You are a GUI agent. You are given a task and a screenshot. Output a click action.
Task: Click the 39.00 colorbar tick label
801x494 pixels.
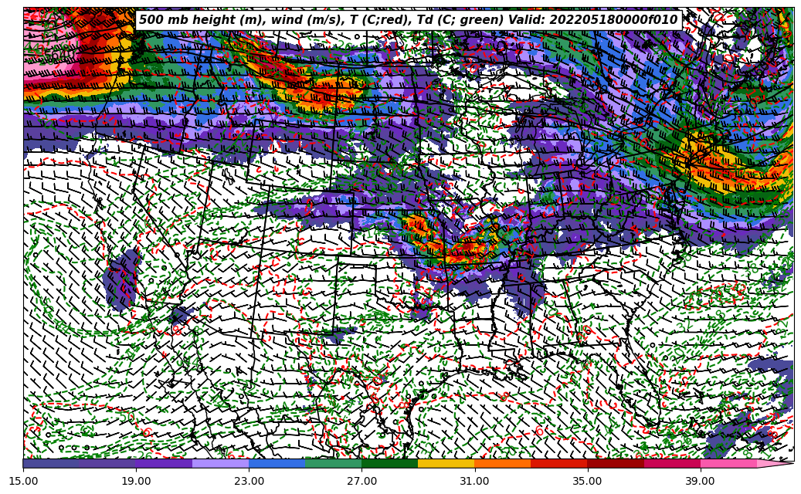[x=700, y=481]
